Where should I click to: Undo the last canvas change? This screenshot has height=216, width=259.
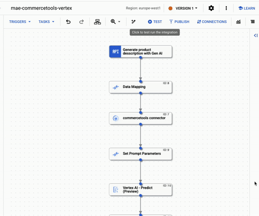point(68,22)
